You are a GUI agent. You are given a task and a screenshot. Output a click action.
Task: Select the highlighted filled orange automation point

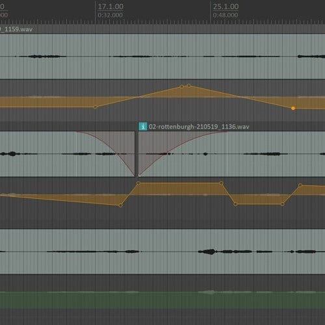coord(293,108)
